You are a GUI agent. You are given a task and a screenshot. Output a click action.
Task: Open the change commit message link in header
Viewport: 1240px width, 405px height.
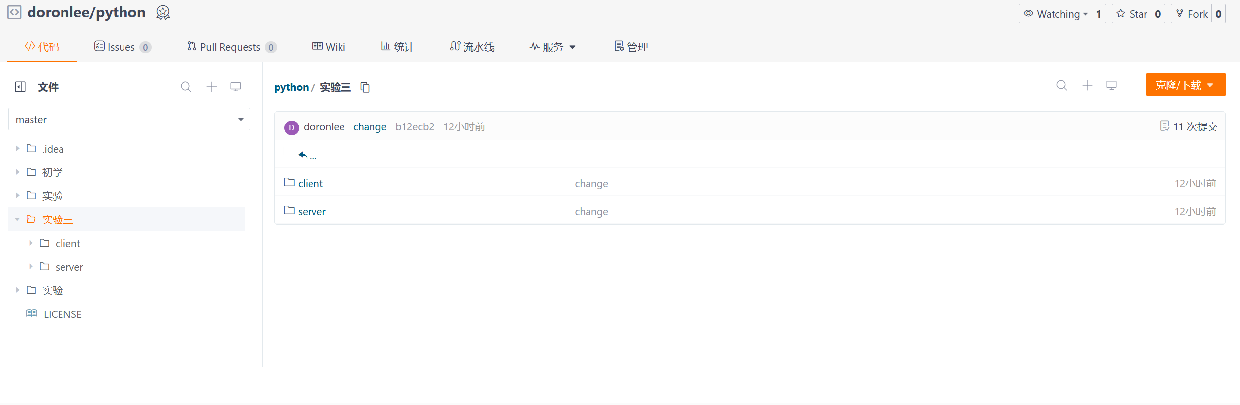click(370, 127)
